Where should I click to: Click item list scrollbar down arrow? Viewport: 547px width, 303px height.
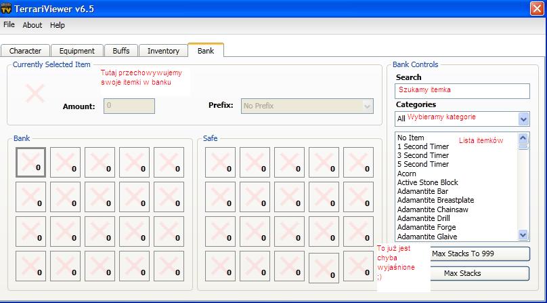click(x=523, y=235)
